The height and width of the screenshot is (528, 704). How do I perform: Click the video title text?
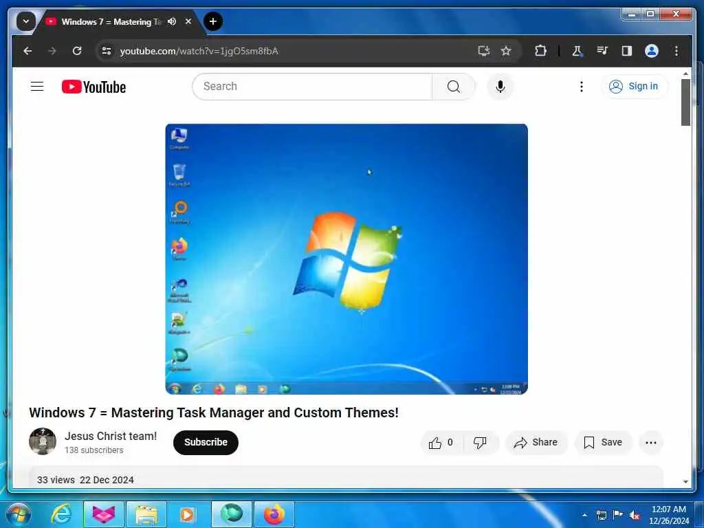pos(214,412)
